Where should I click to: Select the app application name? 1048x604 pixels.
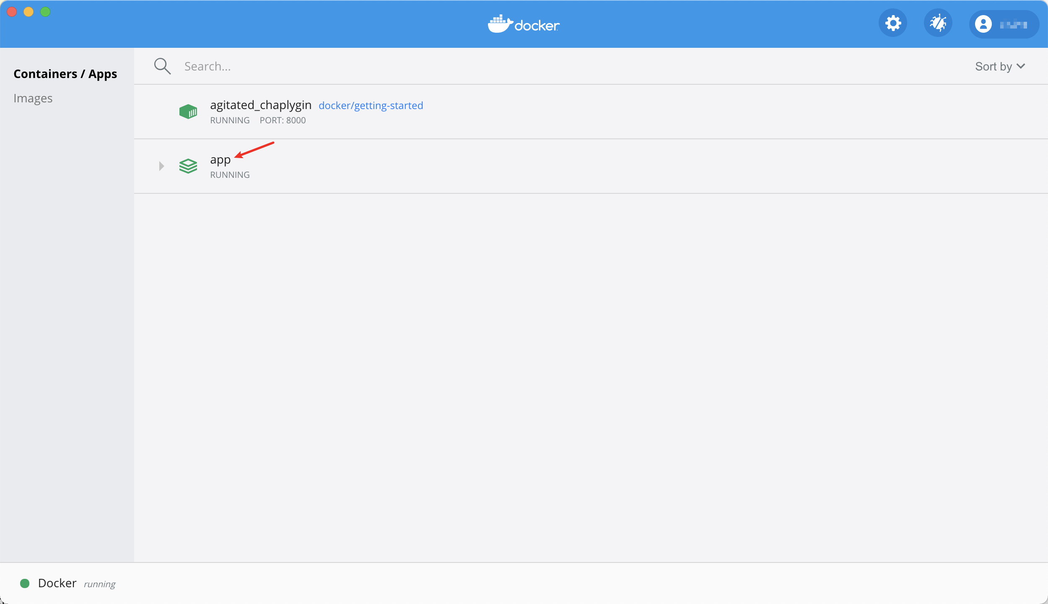coord(220,160)
